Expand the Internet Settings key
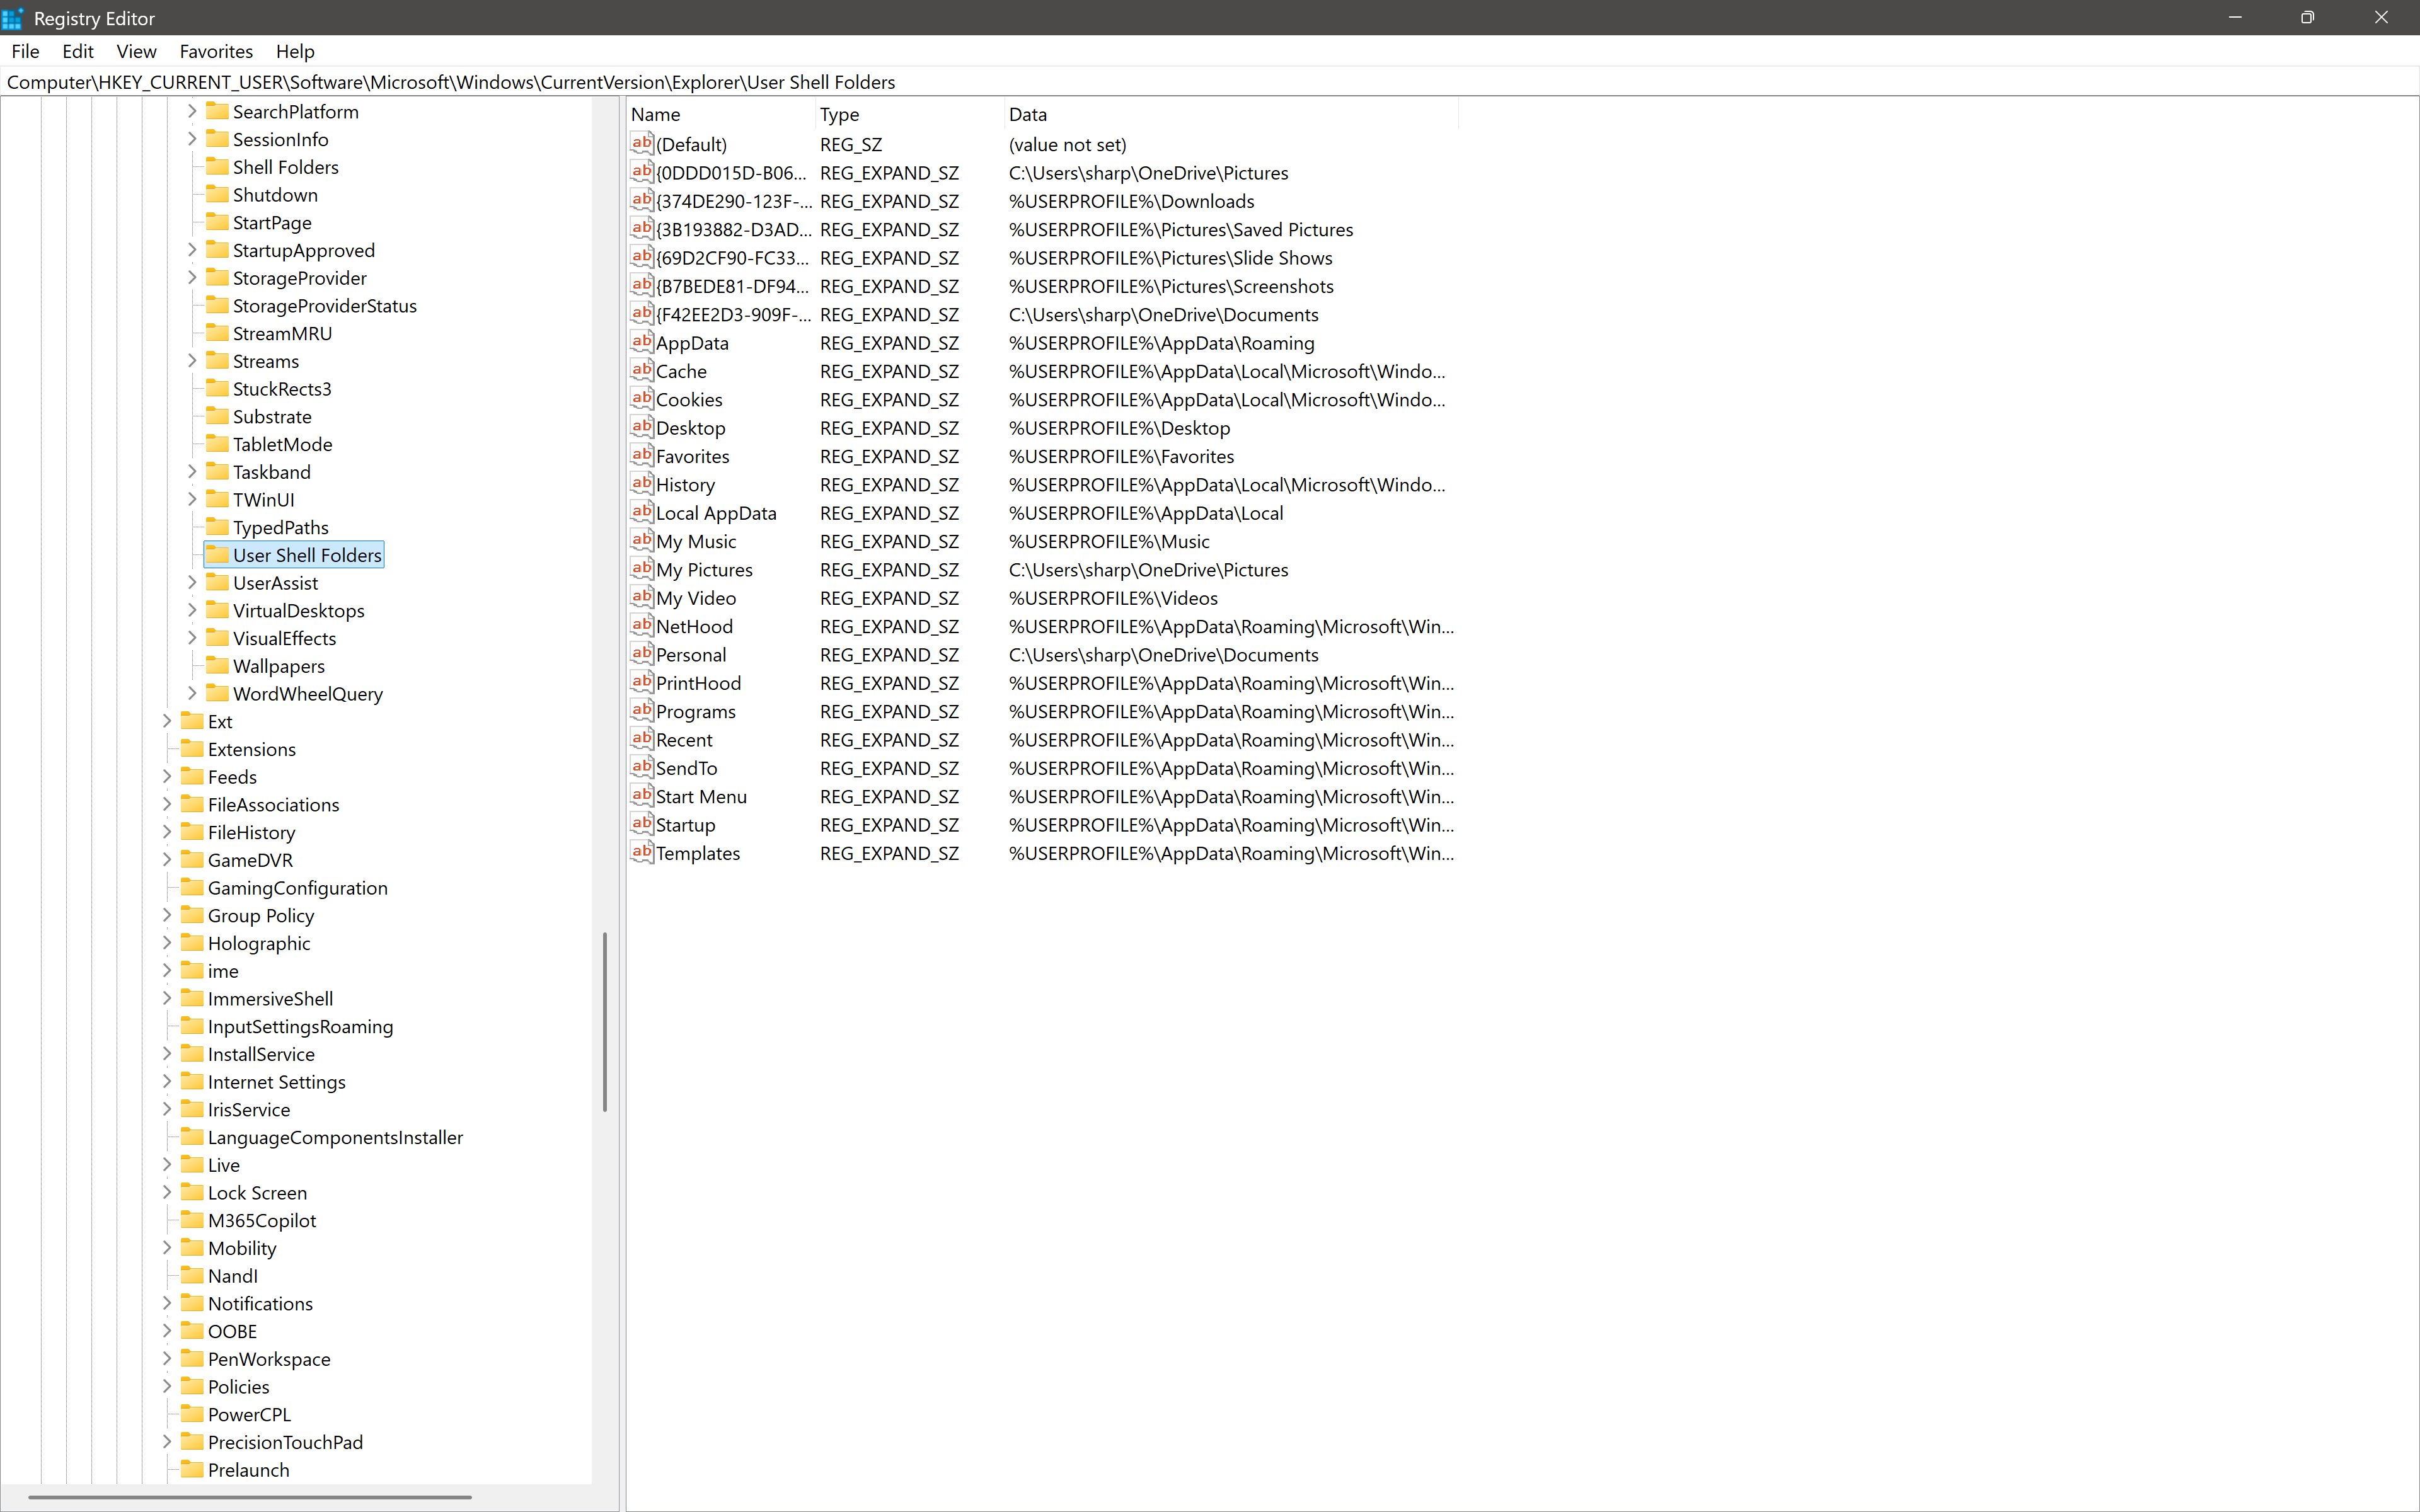This screenshot has width=2420, height=1512. 167,1081
